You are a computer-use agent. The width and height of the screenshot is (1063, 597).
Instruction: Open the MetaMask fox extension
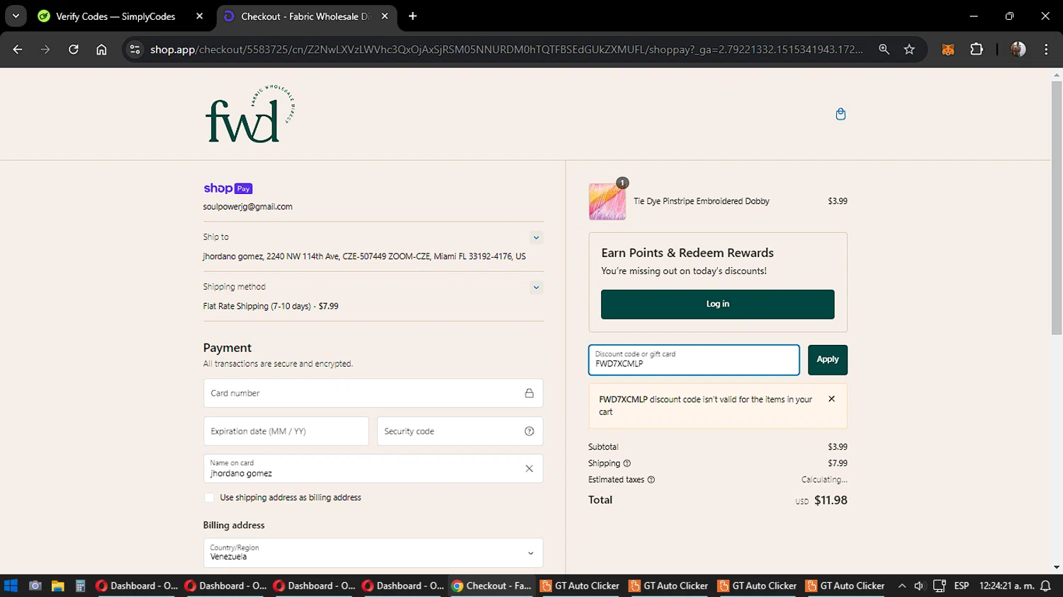click(947, 50)
